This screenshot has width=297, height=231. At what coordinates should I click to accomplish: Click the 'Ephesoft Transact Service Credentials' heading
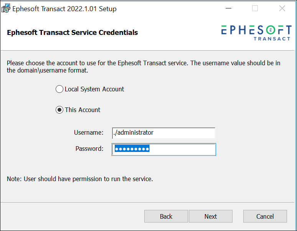(73, 33)
